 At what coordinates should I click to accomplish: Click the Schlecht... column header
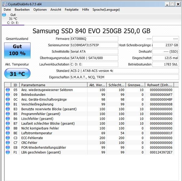116,85
